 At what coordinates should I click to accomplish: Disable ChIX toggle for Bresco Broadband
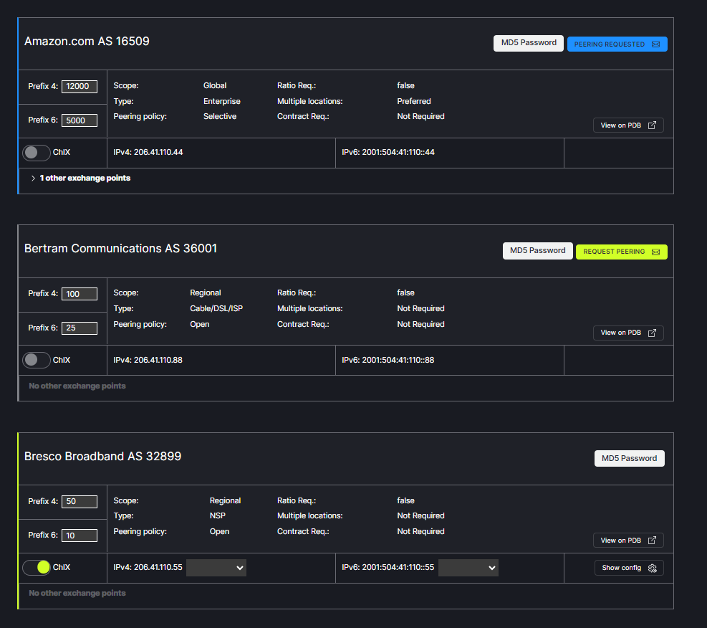tap(37, 567)
